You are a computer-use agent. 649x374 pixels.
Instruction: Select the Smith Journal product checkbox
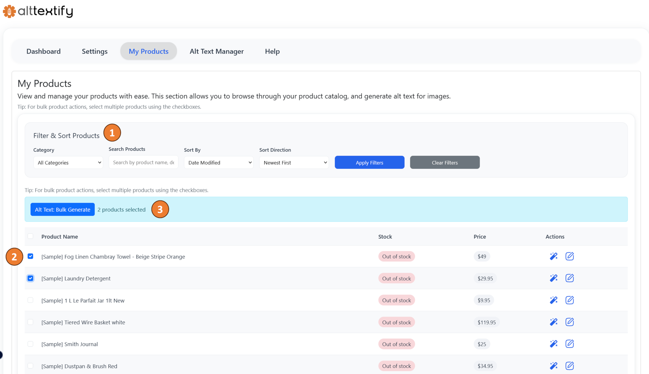(30, 344)
